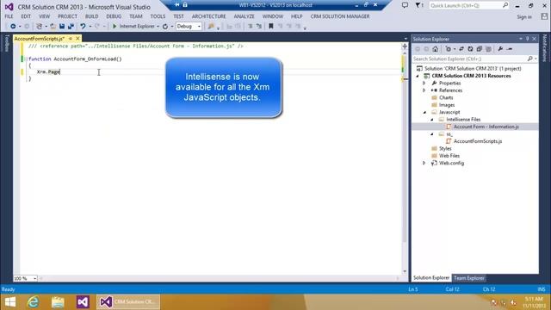Collapse the CRM Solution CRM 2013 Resources project
This screenshot has height=310, width=551.
coord(418,77)
